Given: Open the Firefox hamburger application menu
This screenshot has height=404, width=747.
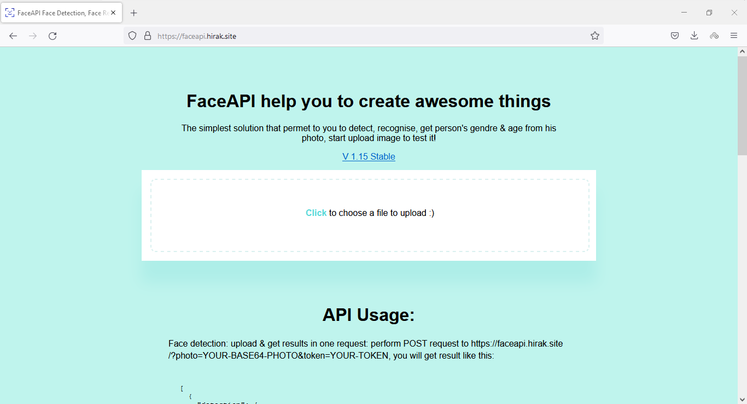Looking at the screenshot, I should [734, 36].
